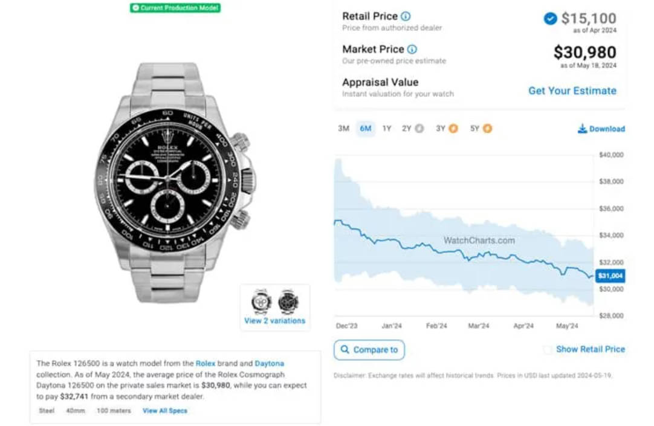Click the Get Your Estimate link

pyautogui.click(x=572, y=91)
